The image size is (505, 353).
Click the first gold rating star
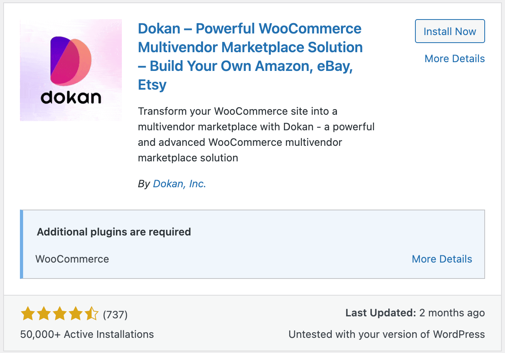27,314
